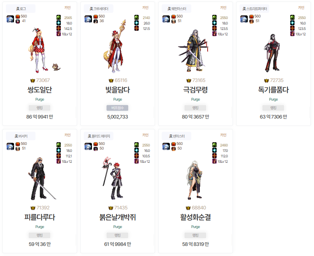Click the 버프점수 badge on 빛을담다 card
Viewport: 314px width, 256px height.
(x=117, y=108)
